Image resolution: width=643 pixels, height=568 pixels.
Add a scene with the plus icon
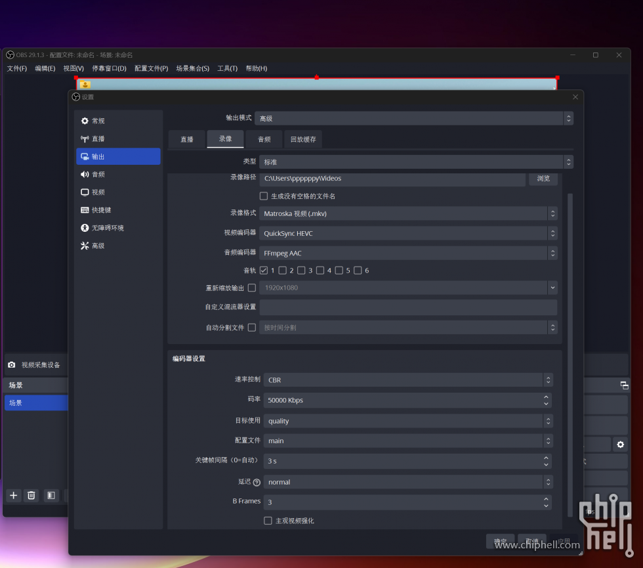[14, 495]
